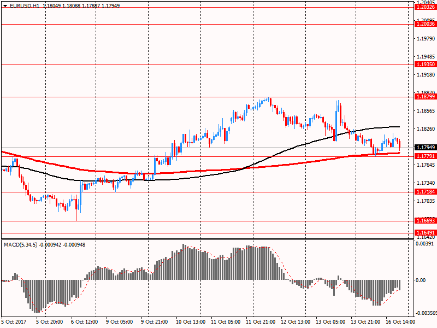Click the red 1.17791 support label
The width and height of the screenshot is (437, 328).
click(x=426, y=156)
